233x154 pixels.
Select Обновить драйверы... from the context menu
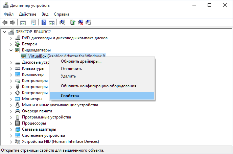(81, 61)
